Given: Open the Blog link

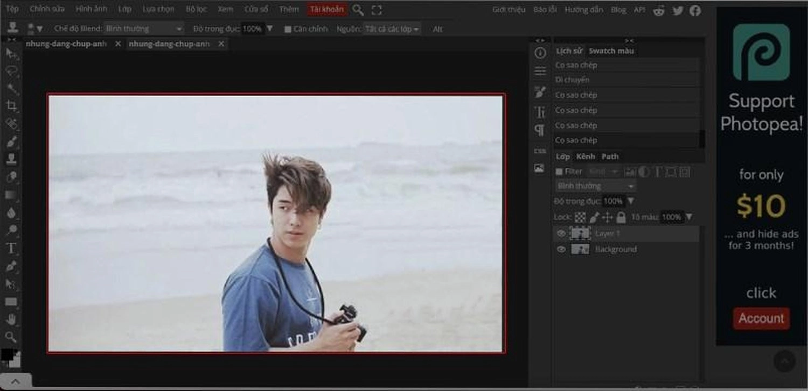Looking at the screenshot, I should [x=619, y=10].
